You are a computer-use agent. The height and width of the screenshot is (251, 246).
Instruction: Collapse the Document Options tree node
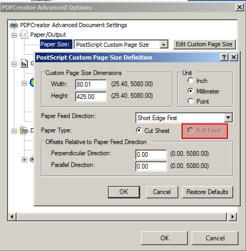click(x=14, y=131)
